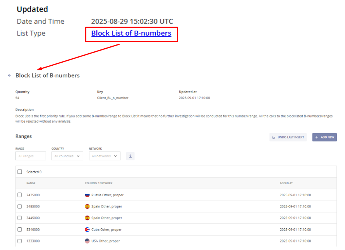This screenshot has height=250, width=345.
Task: Click the USA flag icon next to range 1333000
Action: click(x=87, y=241)
